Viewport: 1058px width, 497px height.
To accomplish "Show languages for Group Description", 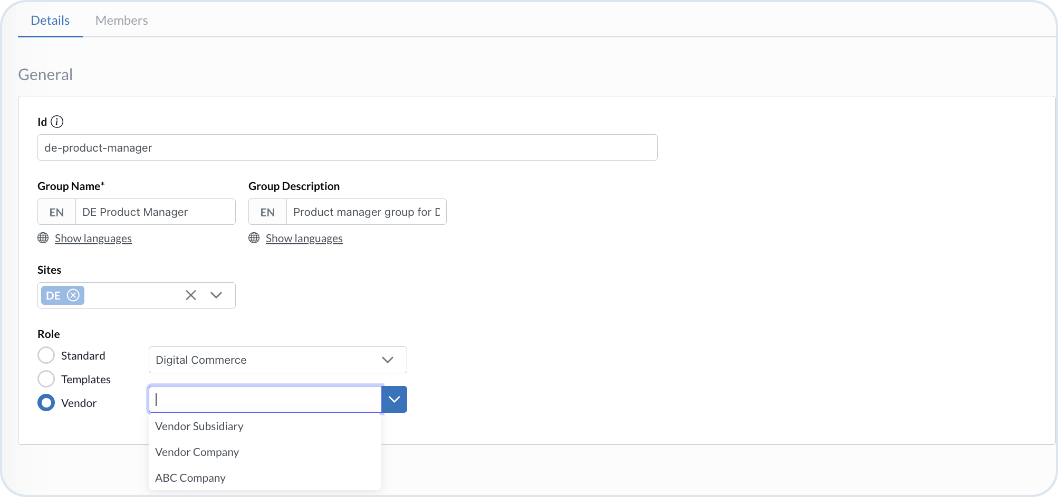I will pyautogui.click(x=304, y=238).
